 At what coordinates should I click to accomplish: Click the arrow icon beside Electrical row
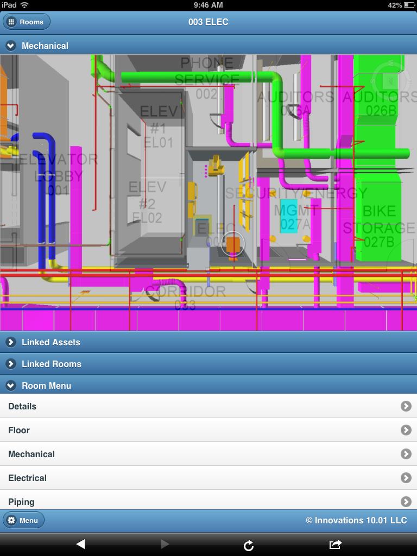pos(406,478)
